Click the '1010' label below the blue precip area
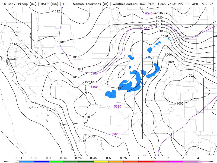Screen dimensions: 217x163 [x=117, y=88]
